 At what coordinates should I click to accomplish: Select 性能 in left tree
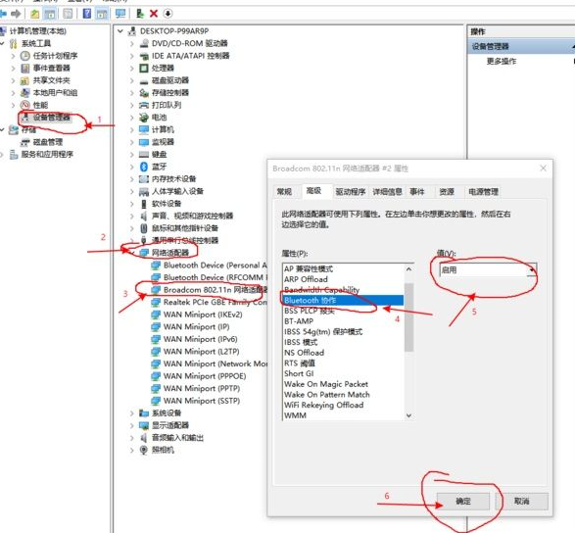(40, 105)
